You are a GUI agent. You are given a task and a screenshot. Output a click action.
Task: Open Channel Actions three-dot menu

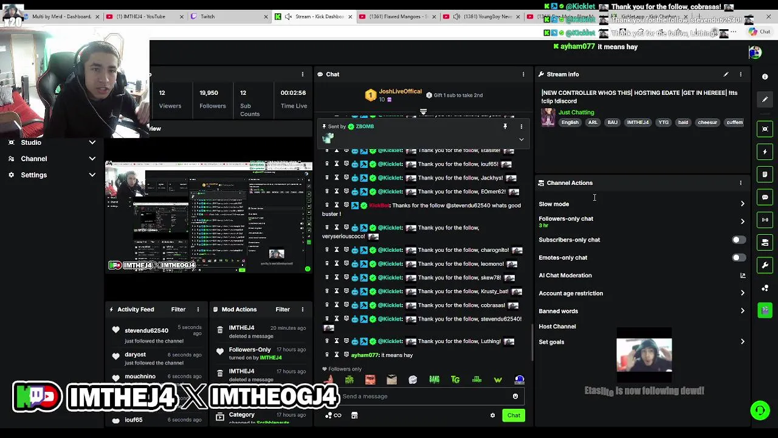click(740, 182)
